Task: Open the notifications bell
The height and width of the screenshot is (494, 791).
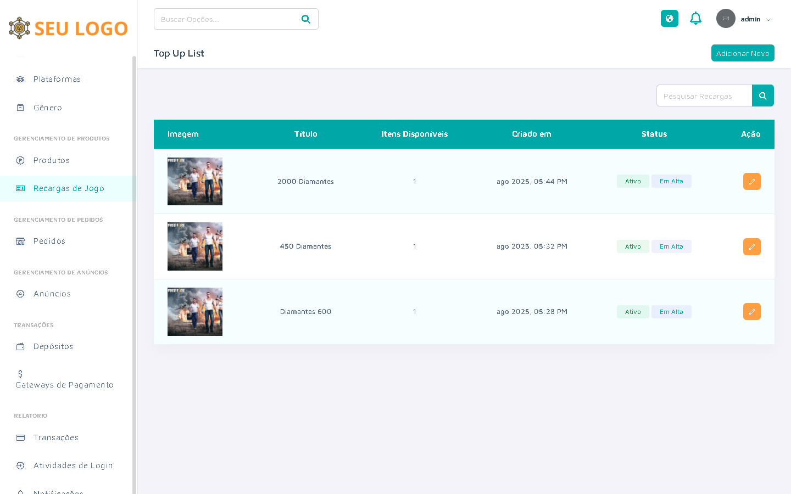Action: click(x=695, y=19)
